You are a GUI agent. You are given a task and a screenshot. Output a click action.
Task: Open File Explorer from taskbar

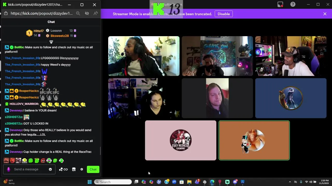189,182
